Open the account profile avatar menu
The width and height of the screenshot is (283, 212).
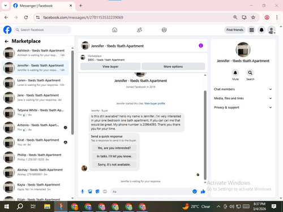[x=272, y=30]
